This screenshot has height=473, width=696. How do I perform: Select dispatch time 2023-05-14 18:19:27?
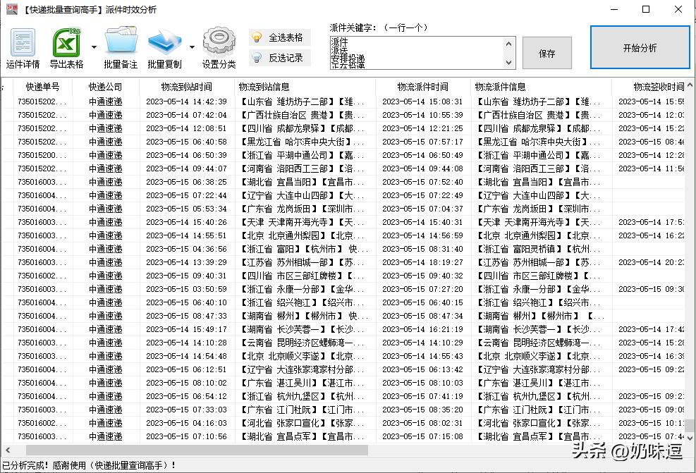(422, 262)
